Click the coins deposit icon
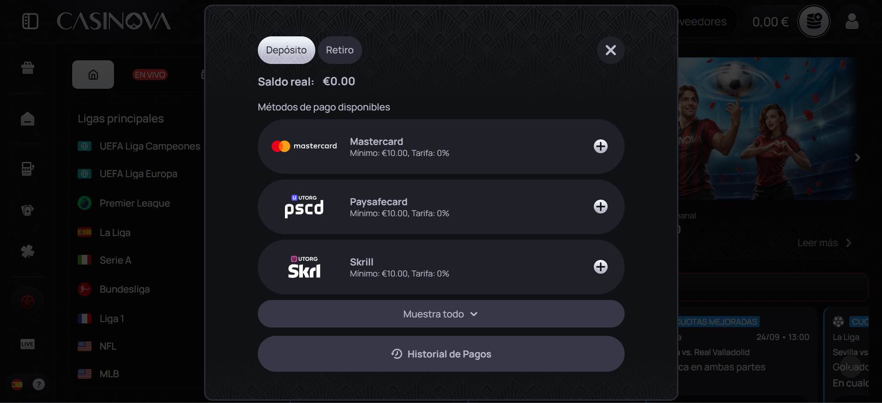 click(x=814, y=21)
